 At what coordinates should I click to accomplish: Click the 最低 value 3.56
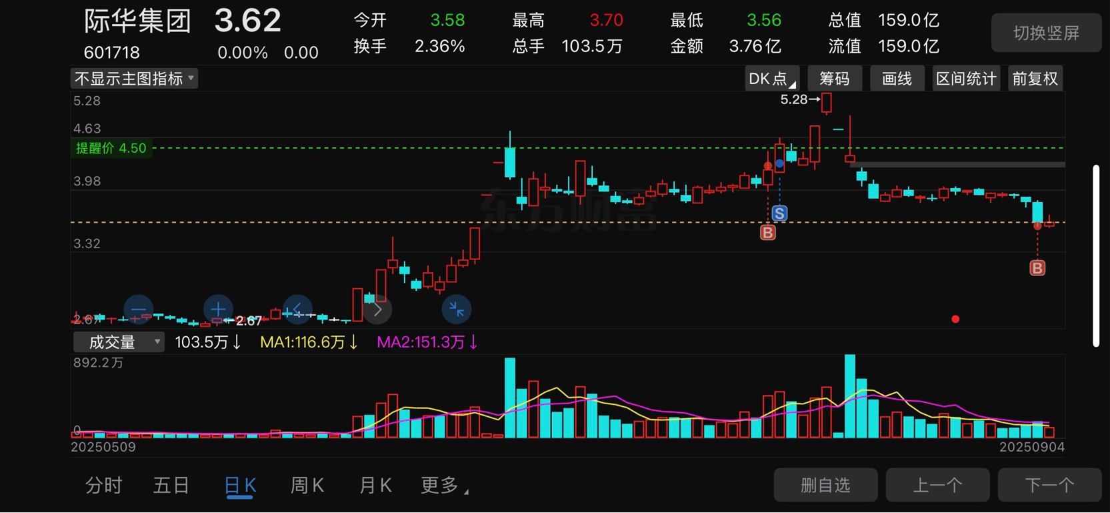tap(764, 20)
